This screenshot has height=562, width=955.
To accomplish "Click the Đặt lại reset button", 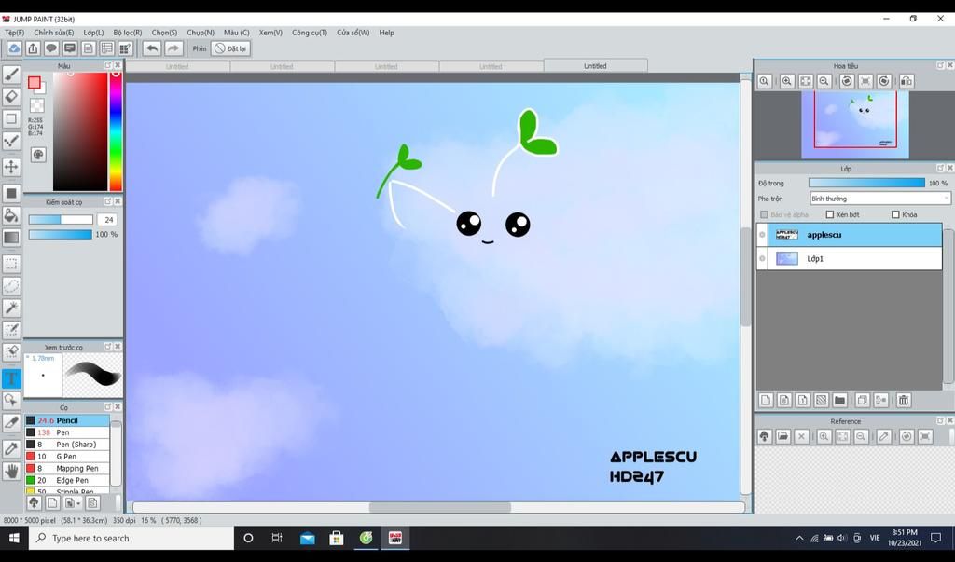I will coord(231,48).
